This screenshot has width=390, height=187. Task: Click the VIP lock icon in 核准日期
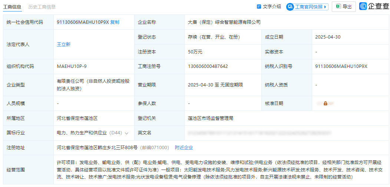(x=325, y=104)
